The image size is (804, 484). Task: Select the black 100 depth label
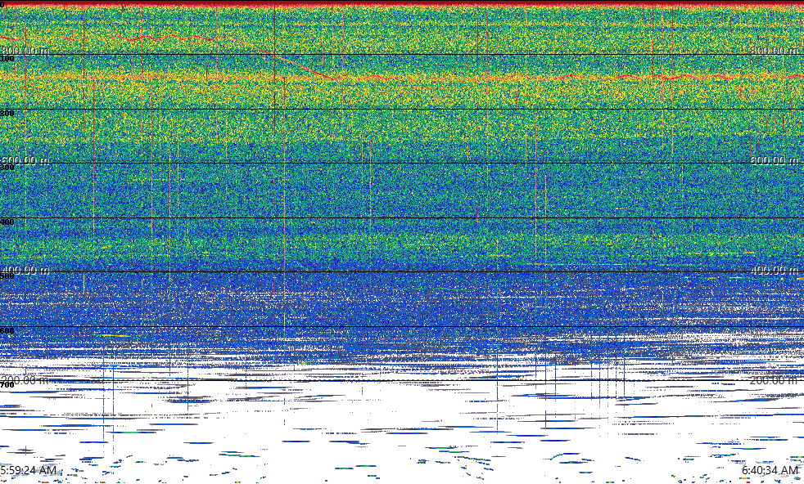7,59
